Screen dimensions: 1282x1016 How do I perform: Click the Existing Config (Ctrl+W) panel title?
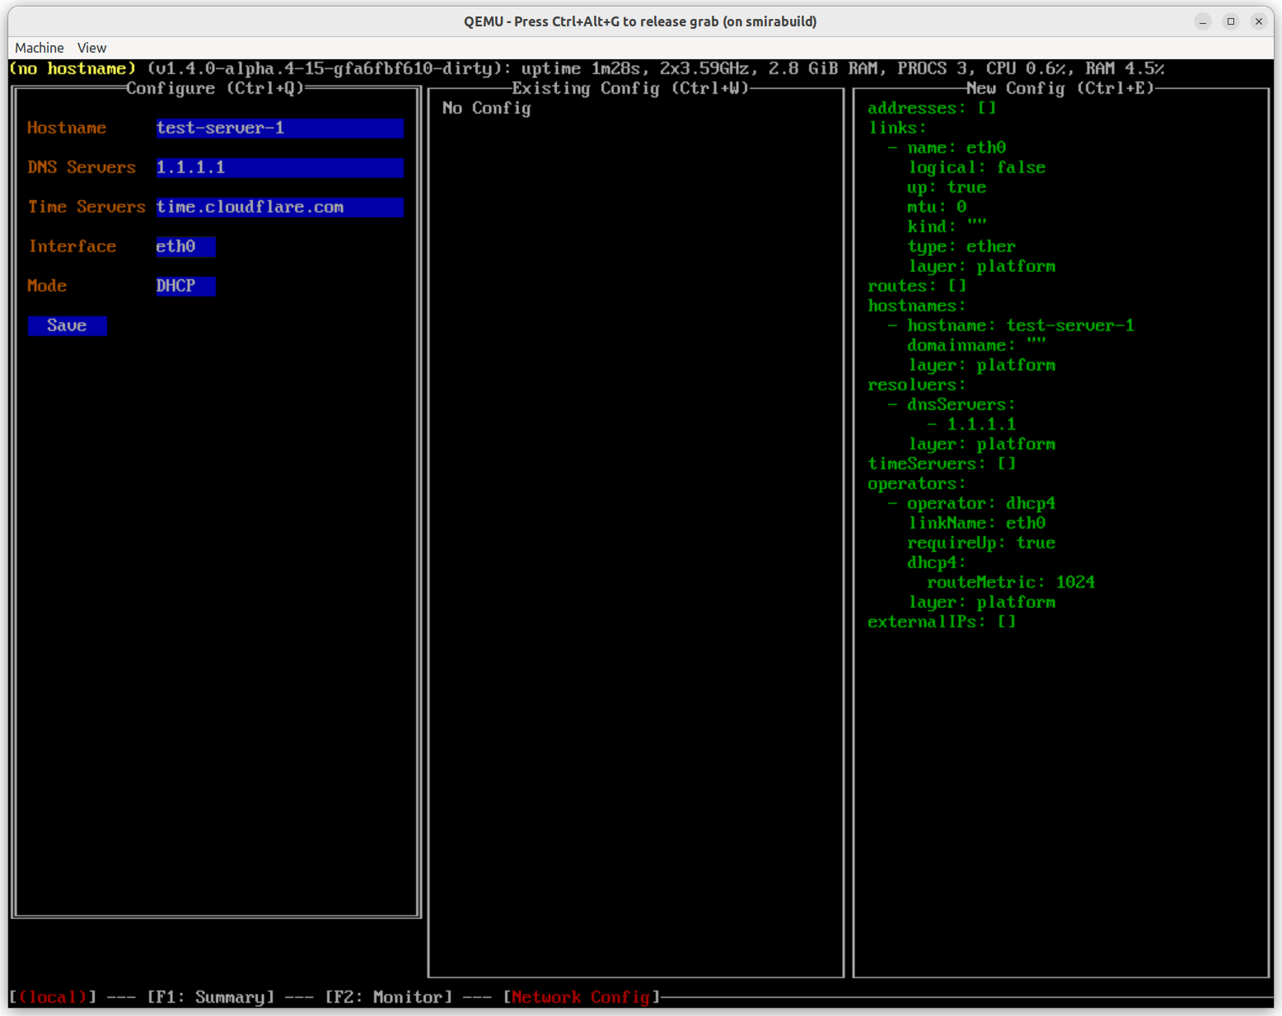coord(630,88)
